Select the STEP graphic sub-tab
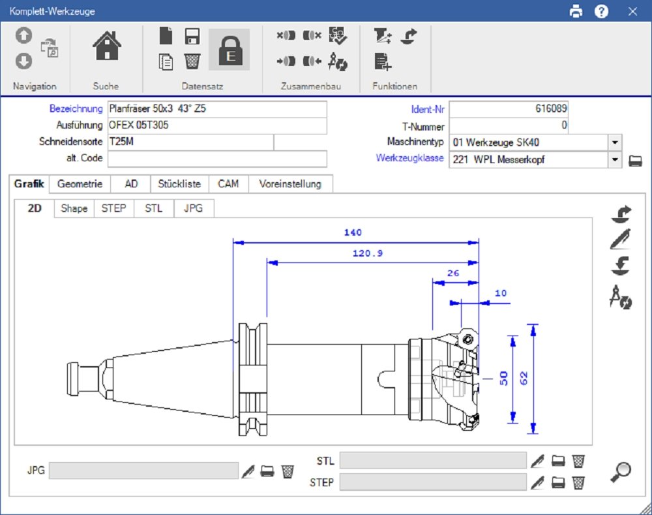This screenshot has height=515, width=652. tap(114, 209)
